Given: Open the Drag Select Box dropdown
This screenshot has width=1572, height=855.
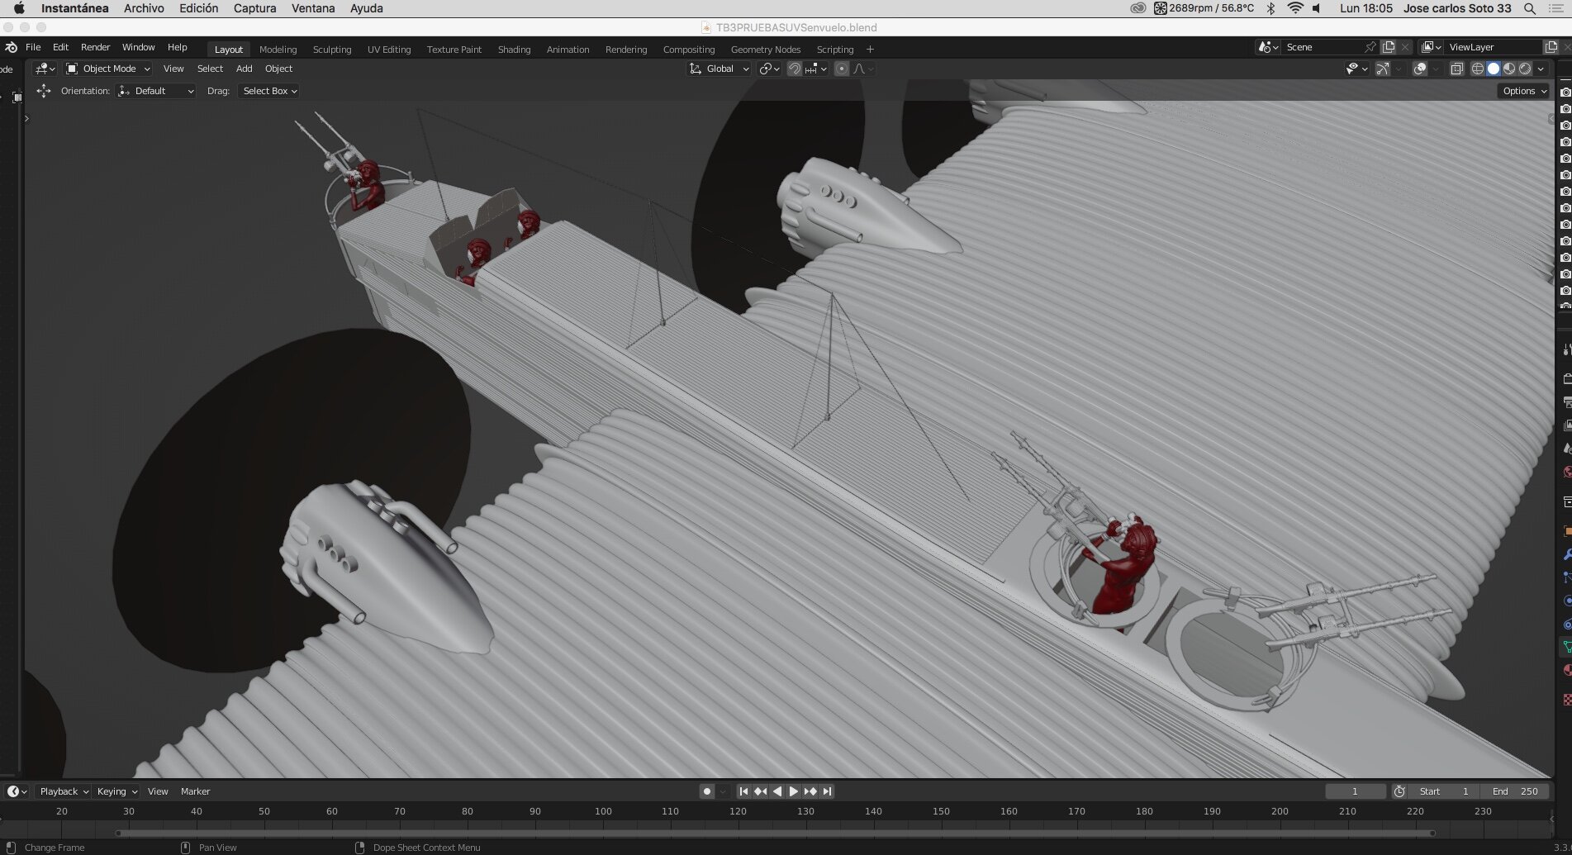Looking at the screenshot, I should (268, 91).
